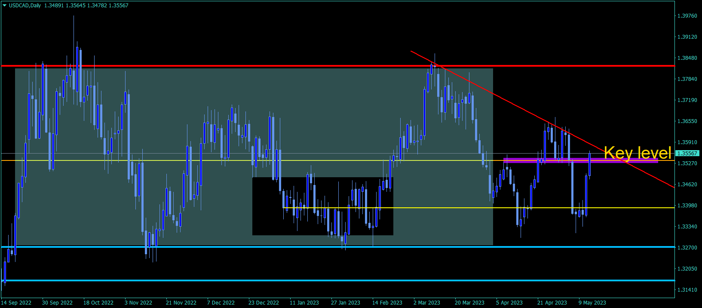Click the 1.33980 price scale label
The height and width of the screenshot is (308, 702).
click(687, 206)
